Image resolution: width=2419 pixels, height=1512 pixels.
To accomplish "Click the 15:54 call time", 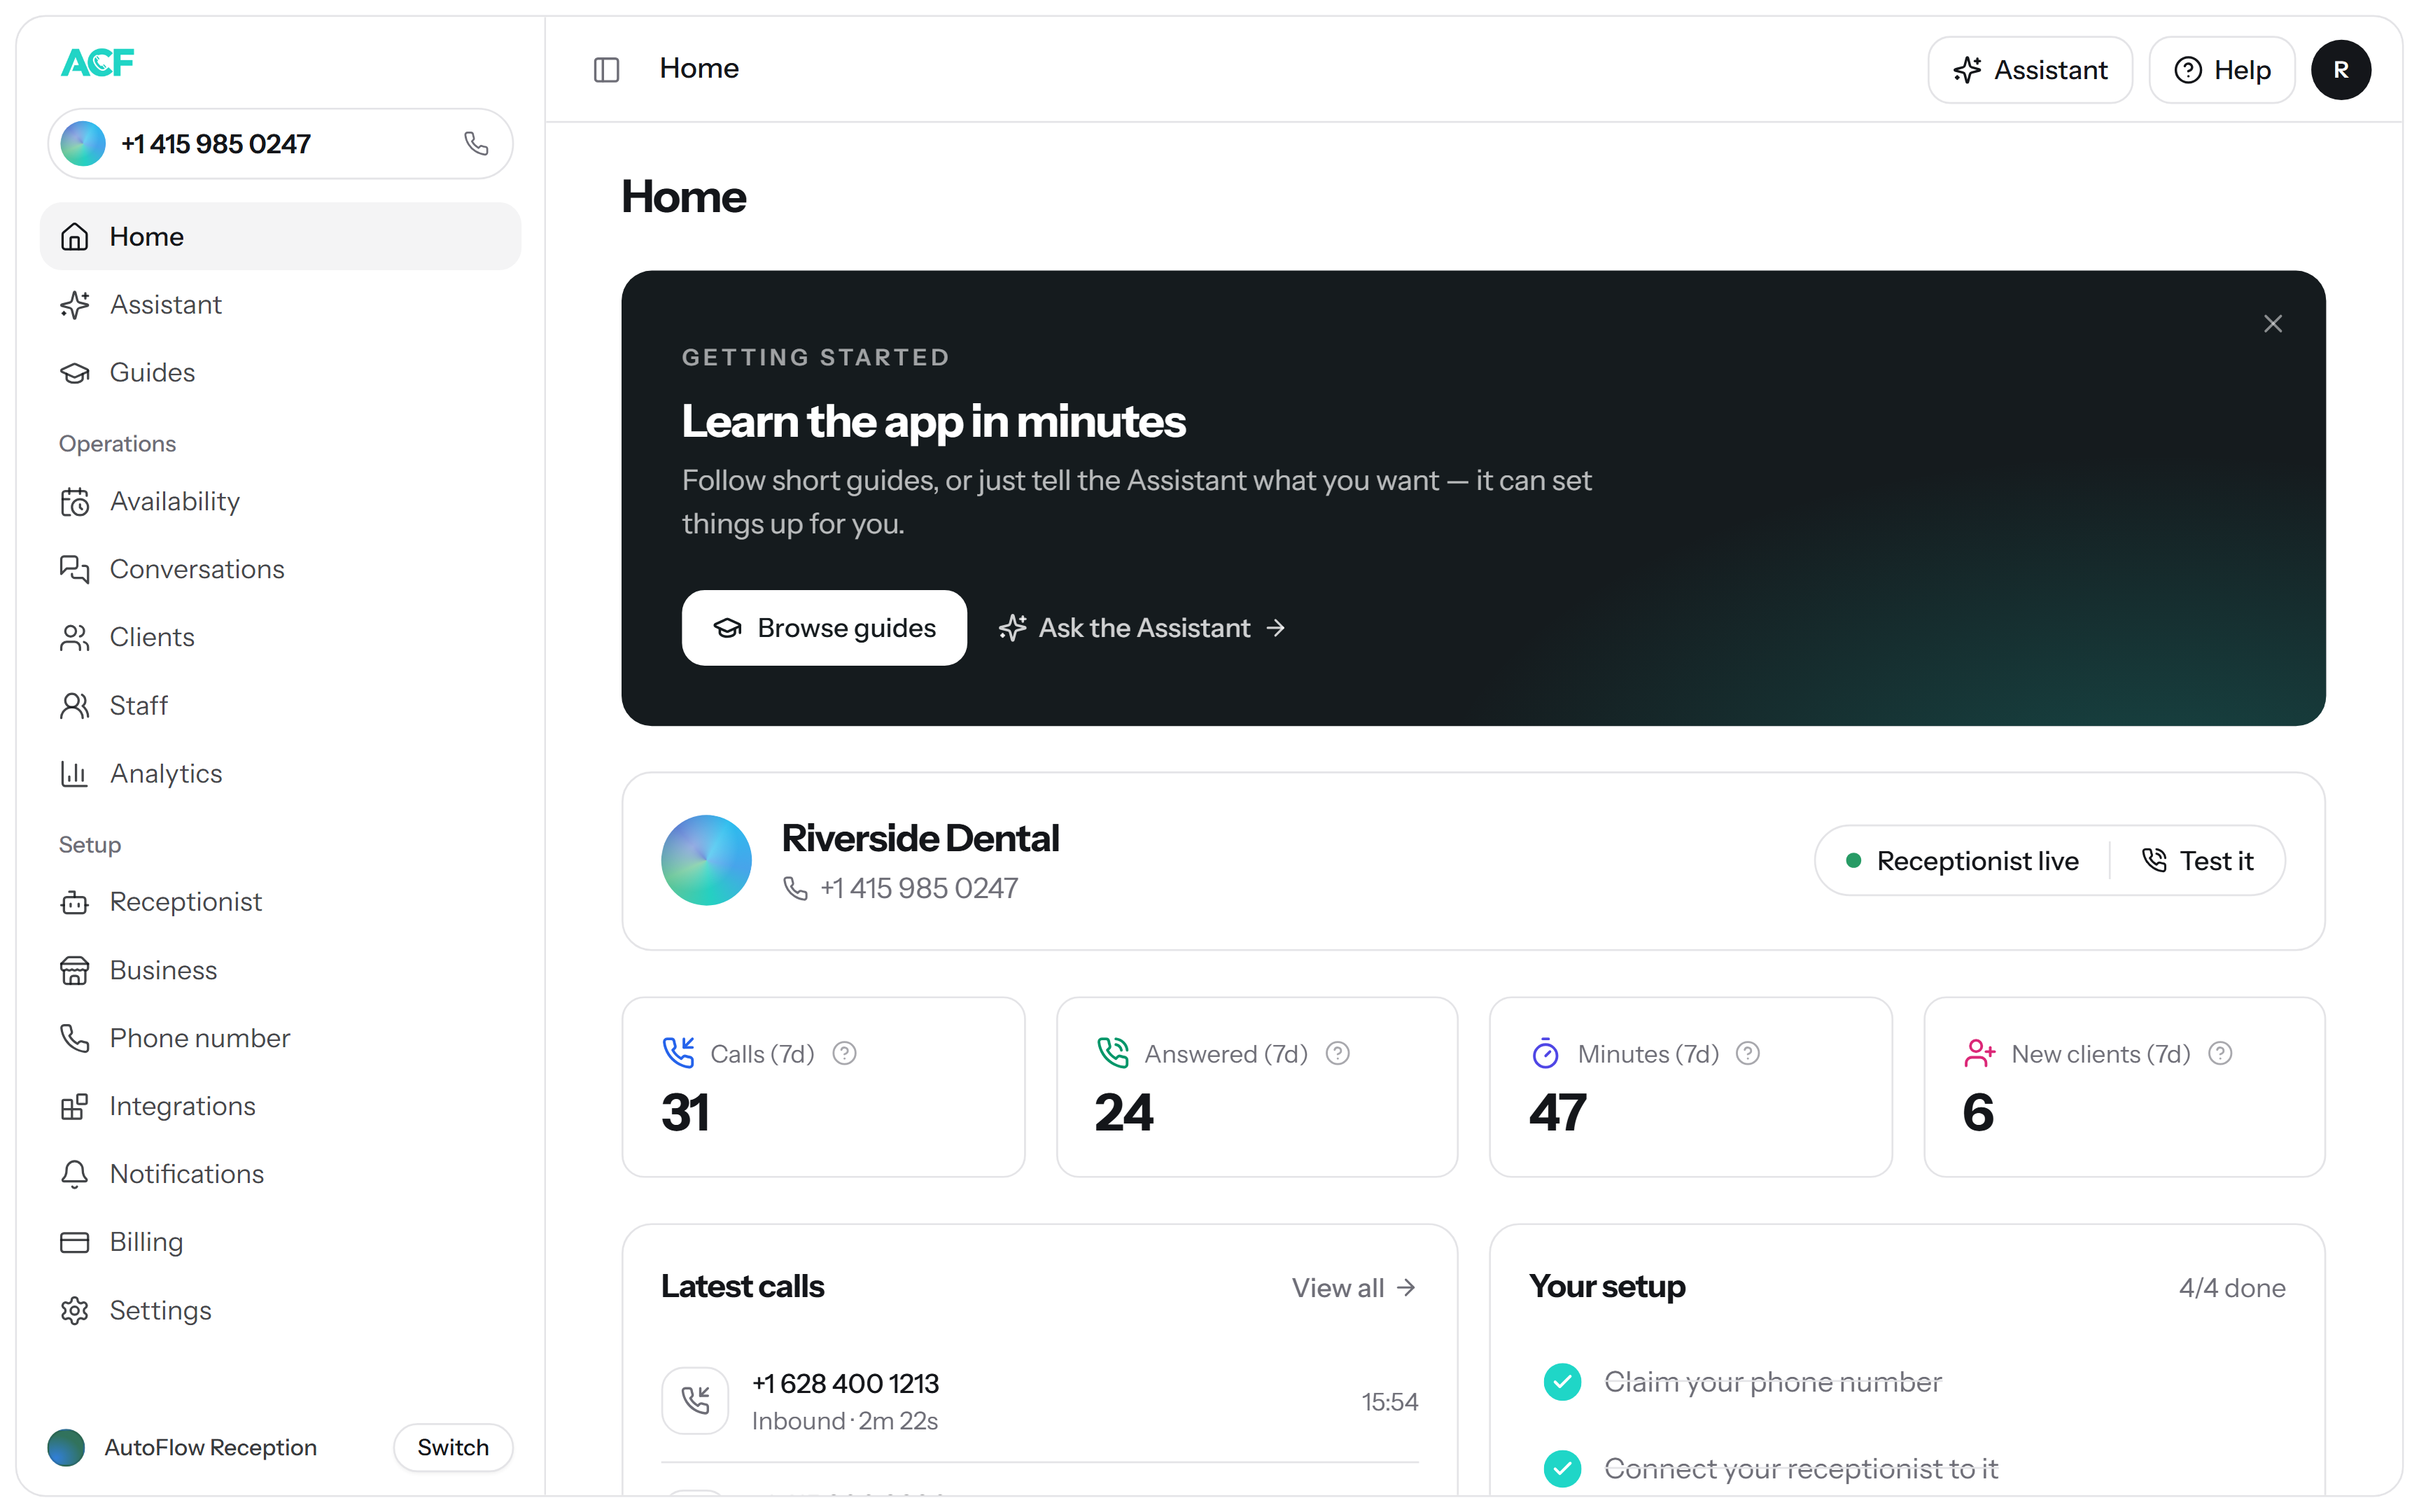I will 1389,1402.
